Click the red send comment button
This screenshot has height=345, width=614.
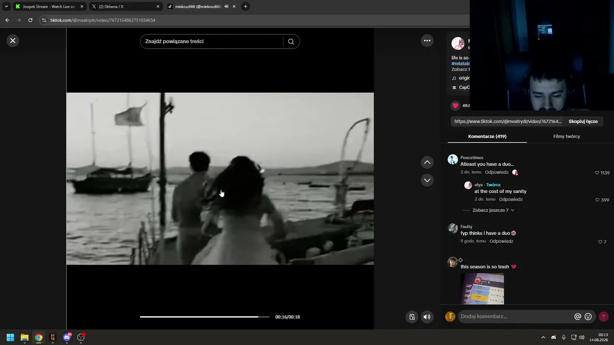pos(603,317)
